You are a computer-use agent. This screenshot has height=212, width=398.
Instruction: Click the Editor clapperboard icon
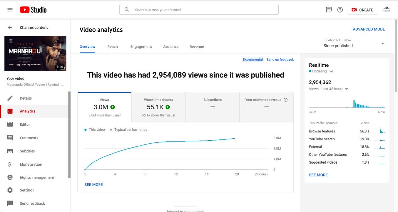(x=10, y=124)
